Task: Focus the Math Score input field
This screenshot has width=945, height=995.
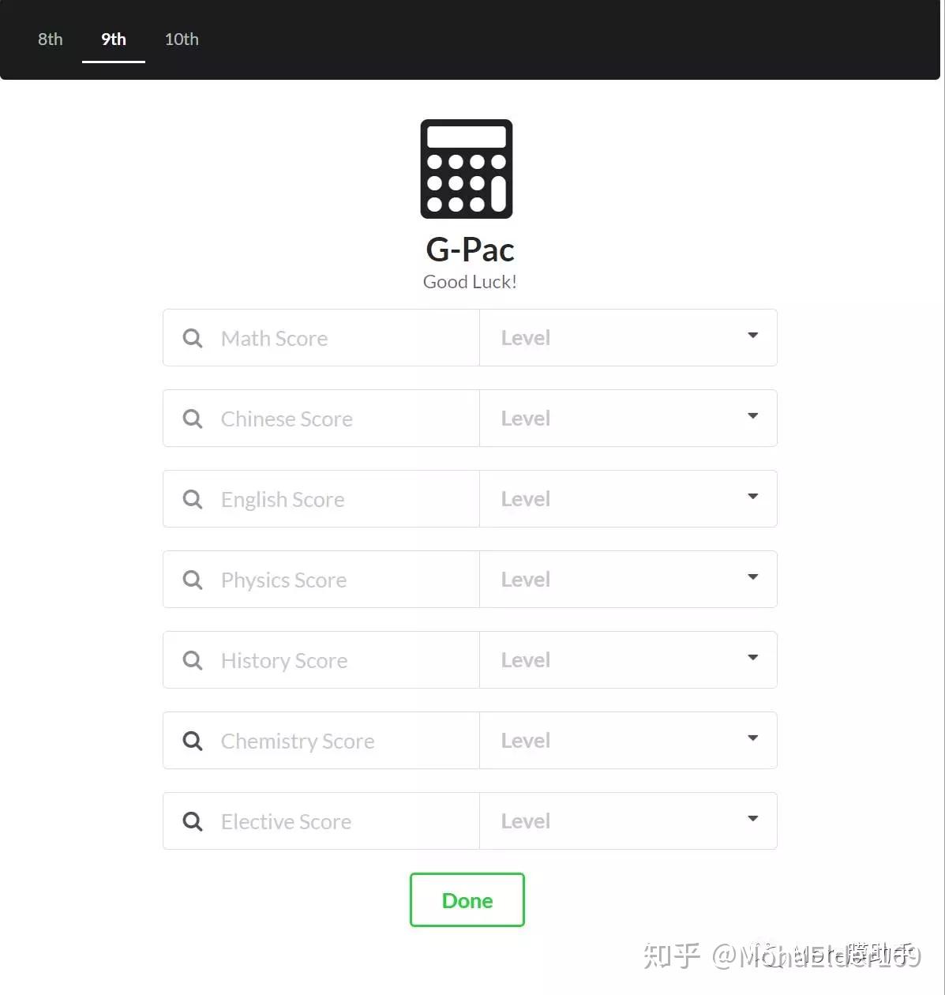Action: [x=321, y=338]
